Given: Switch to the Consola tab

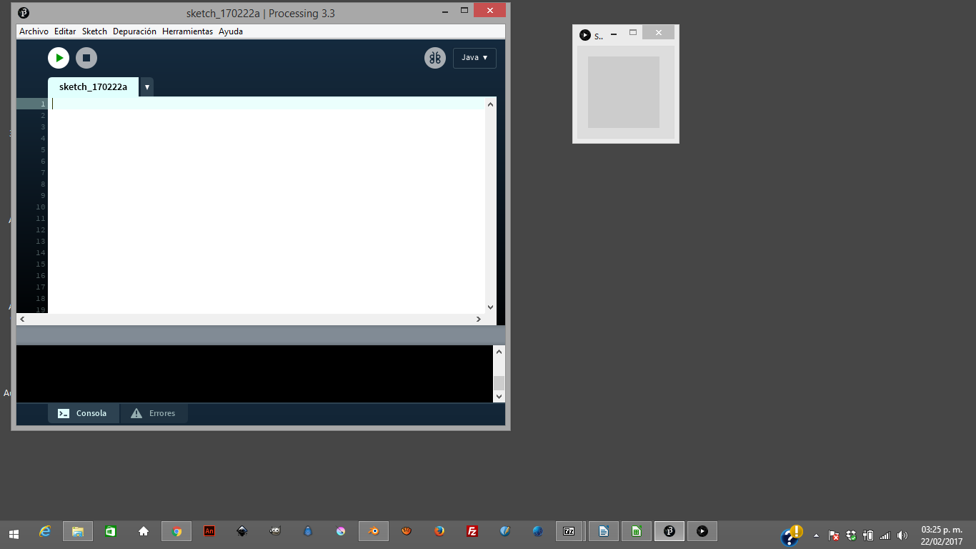Looking at the screenshot, I should pos(83,413).
